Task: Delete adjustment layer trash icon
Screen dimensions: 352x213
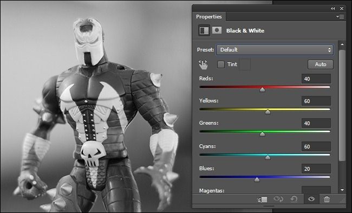Action: pos(327,199)
